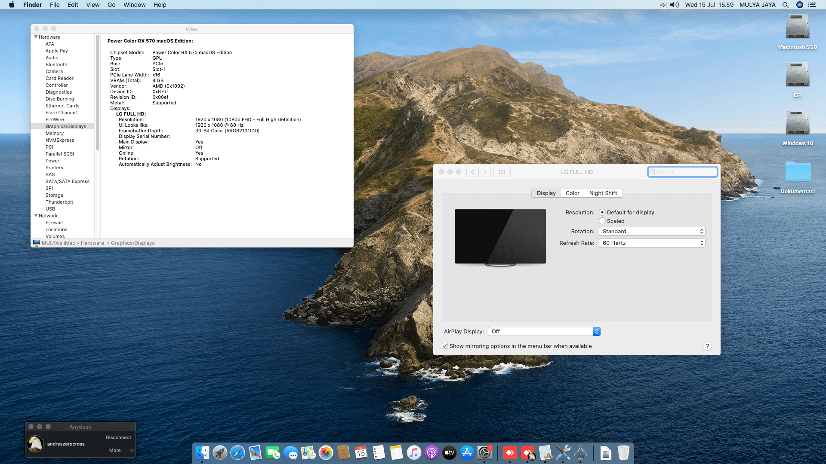Go back in the LG FULL HD window
The image size is (826, 464).
472,172
